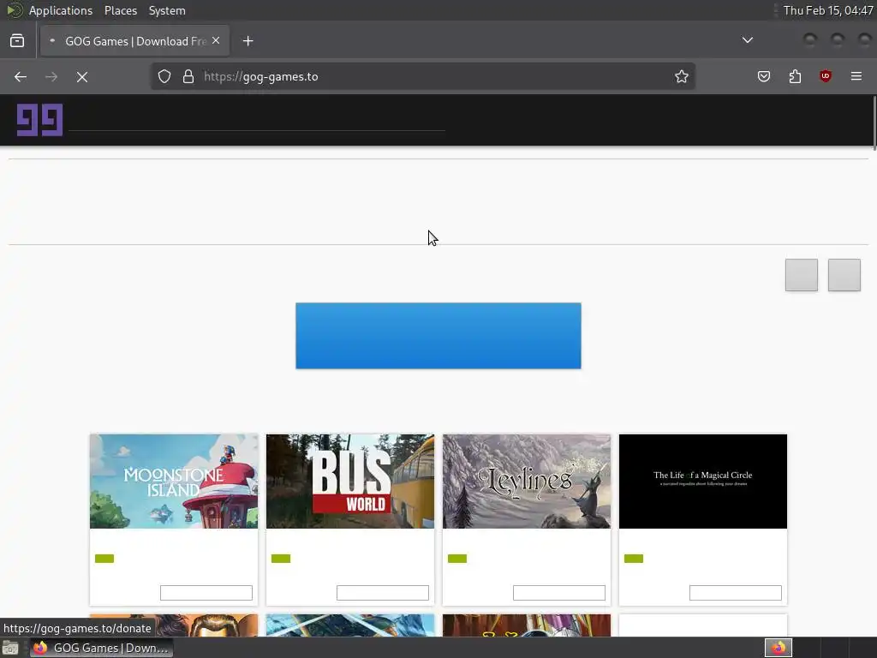Open a new tab with plus

click(x=248, y=41)
